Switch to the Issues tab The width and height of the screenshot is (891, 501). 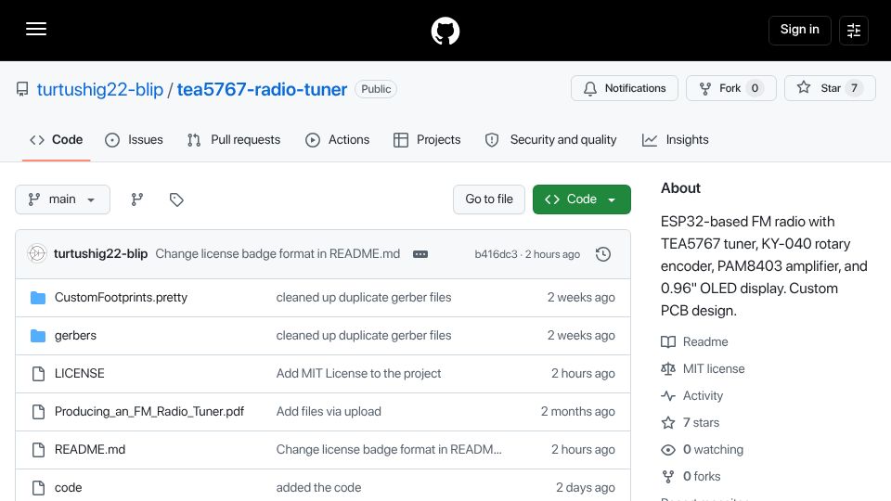(x=134, y=140)
